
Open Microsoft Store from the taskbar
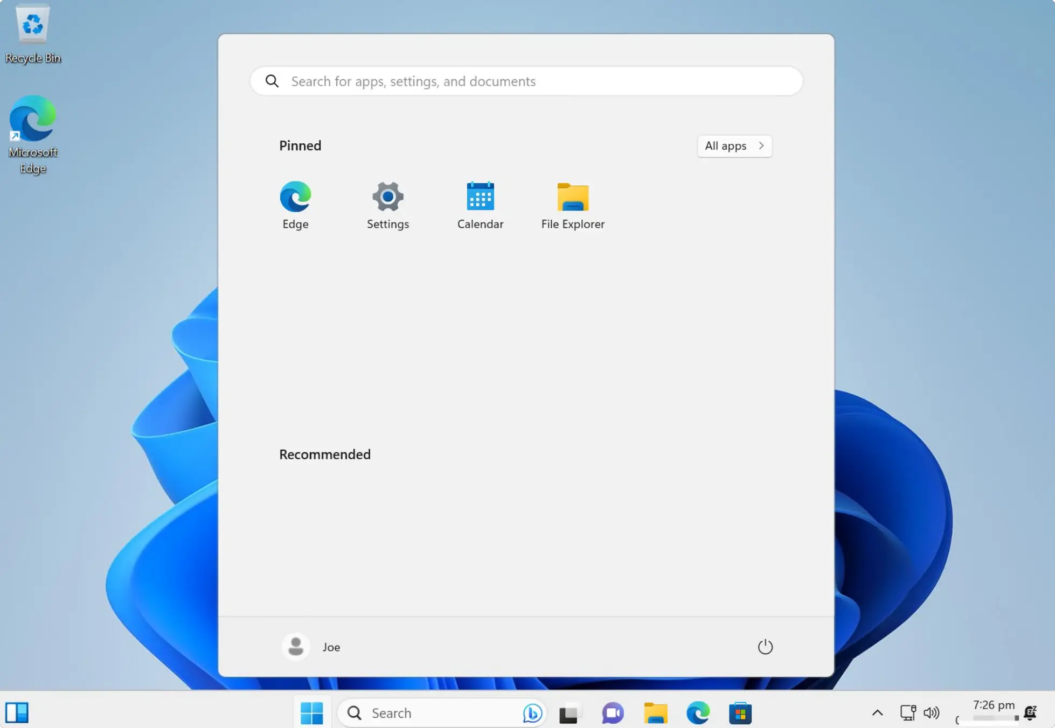[x=740, y=713]
